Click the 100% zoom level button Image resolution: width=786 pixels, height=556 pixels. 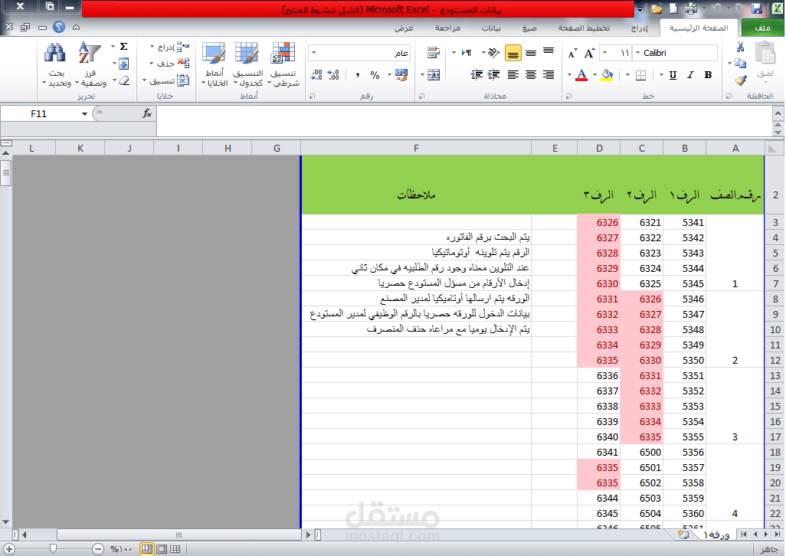coord(121,549)
